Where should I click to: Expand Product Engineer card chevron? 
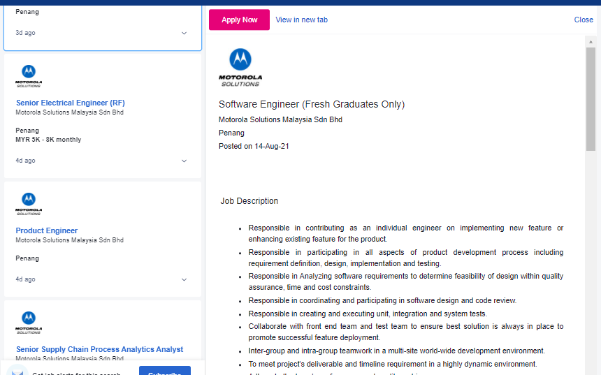pos(184,279)
